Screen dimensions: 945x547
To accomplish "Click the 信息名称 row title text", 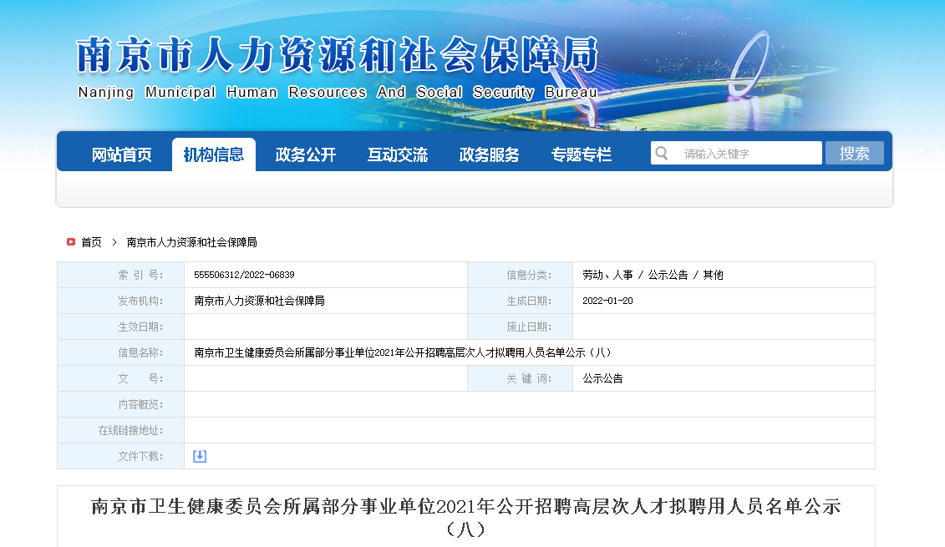I will point(402,352).
